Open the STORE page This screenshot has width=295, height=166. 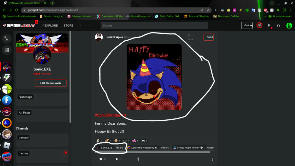(x=68, y=25)
